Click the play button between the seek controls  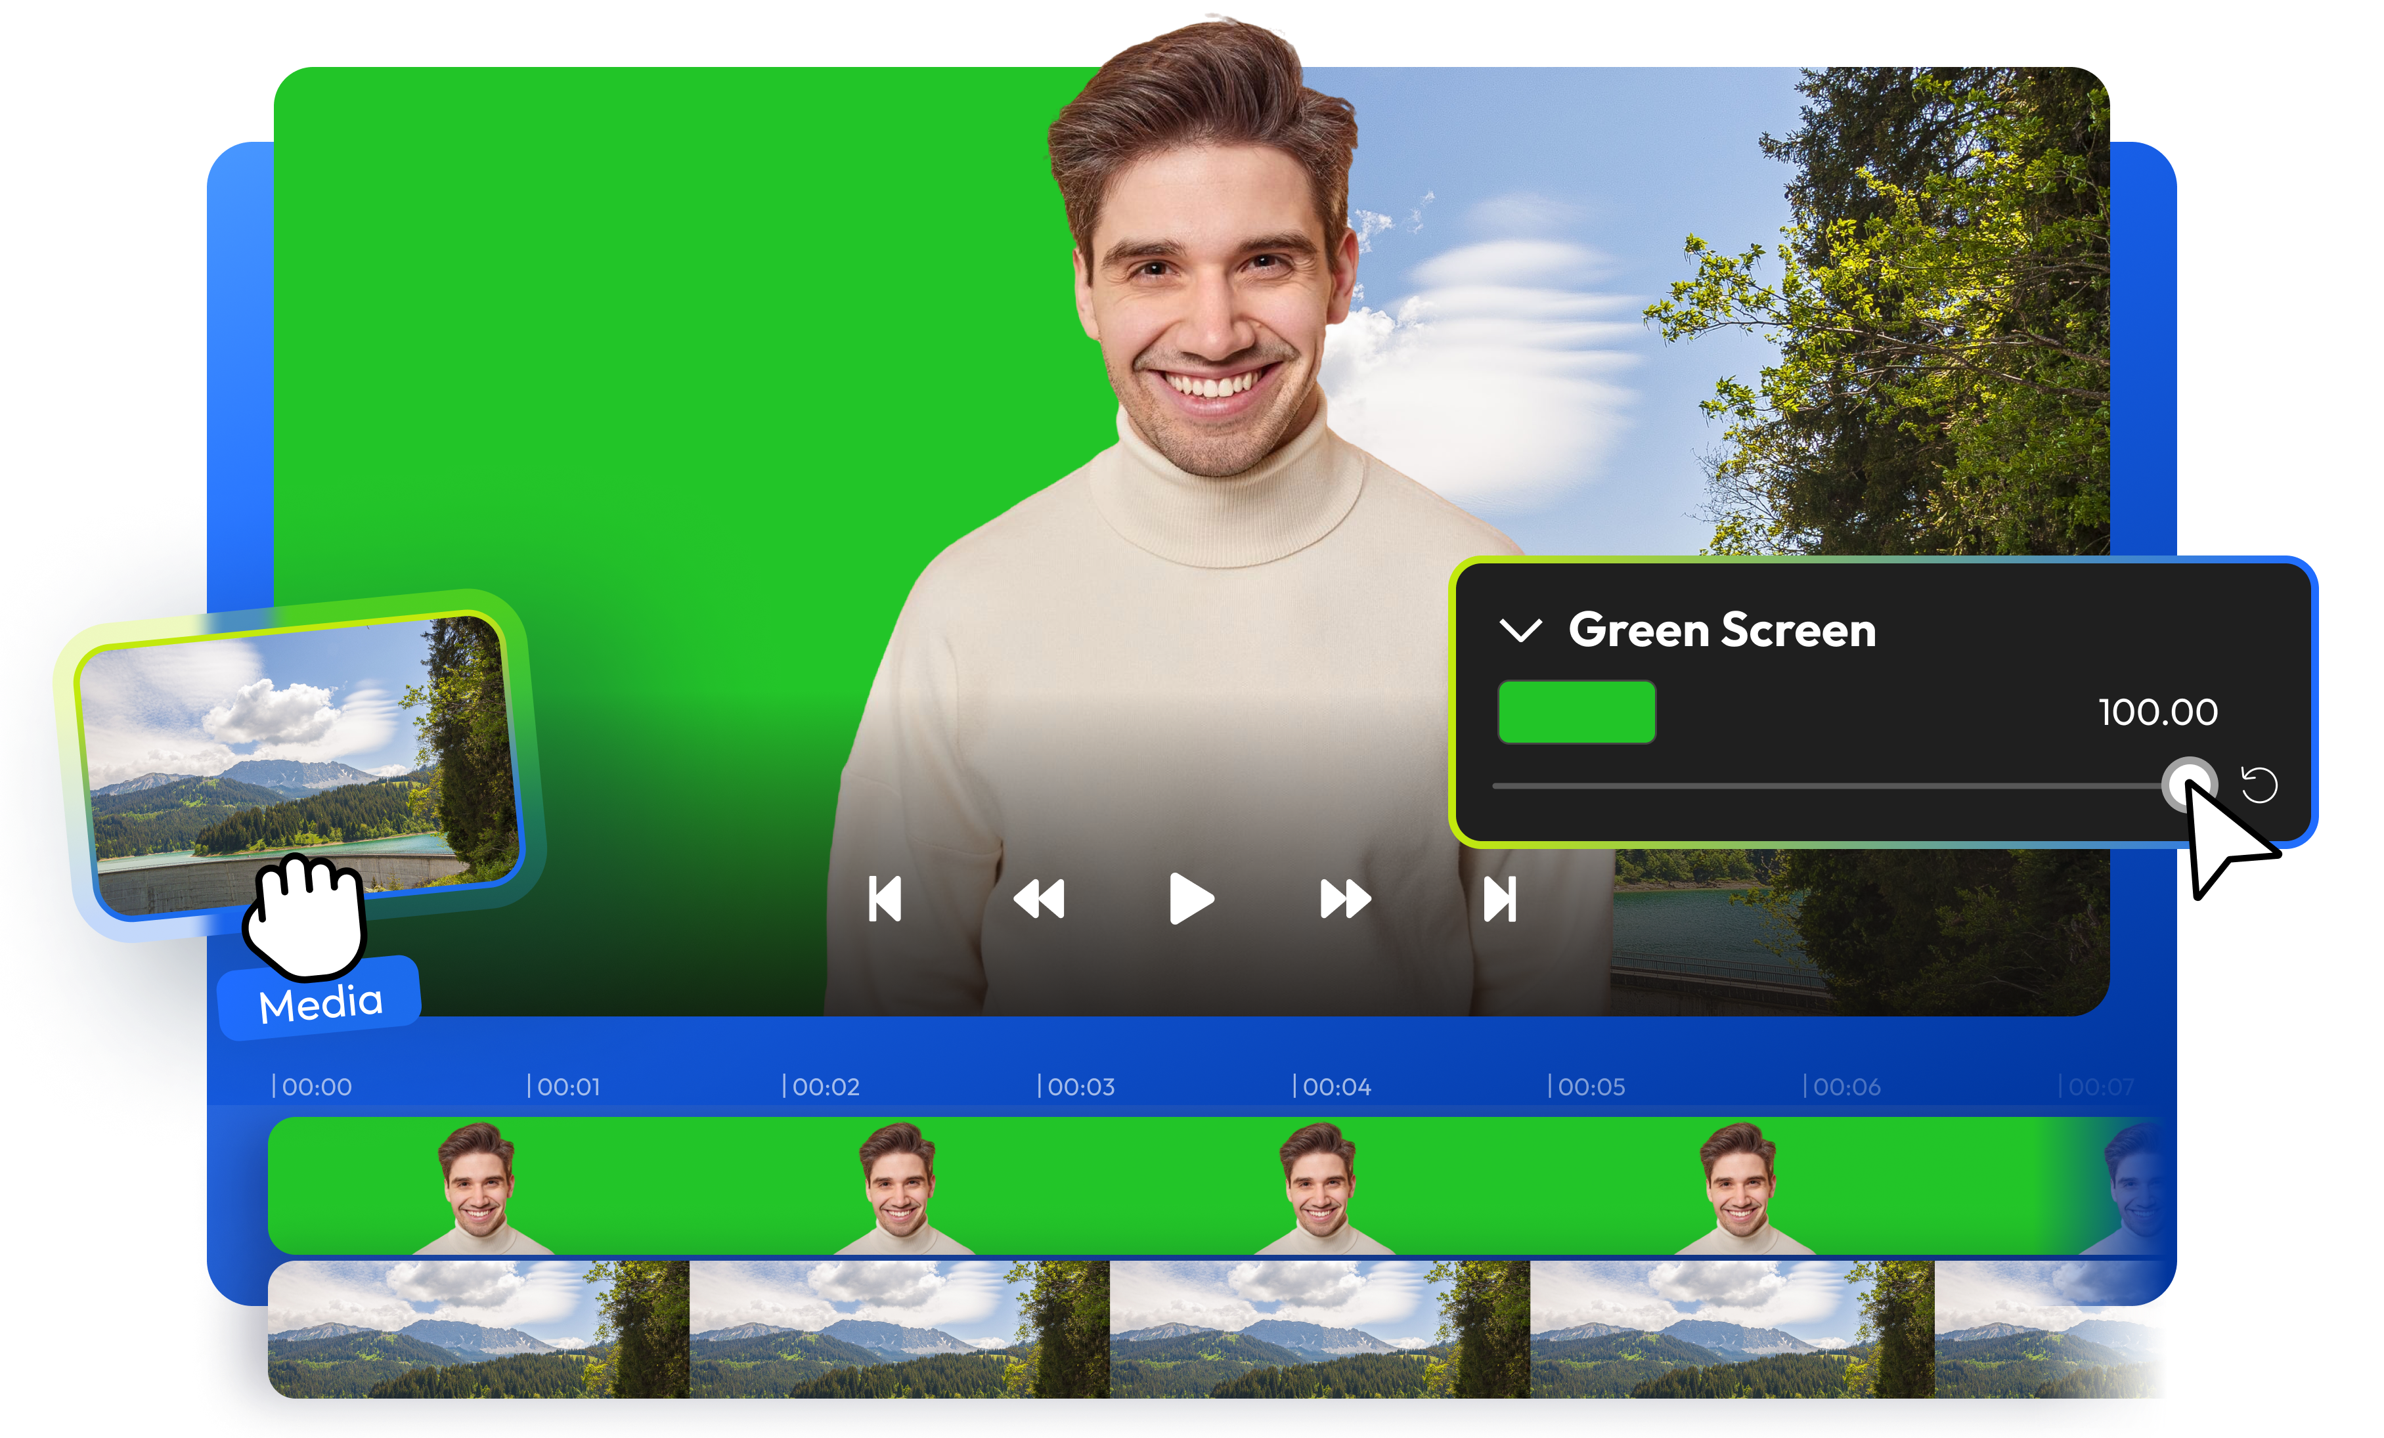(x=1192, y=900)
